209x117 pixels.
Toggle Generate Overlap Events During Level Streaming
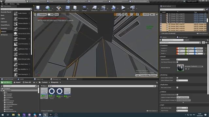pos(177,95)
